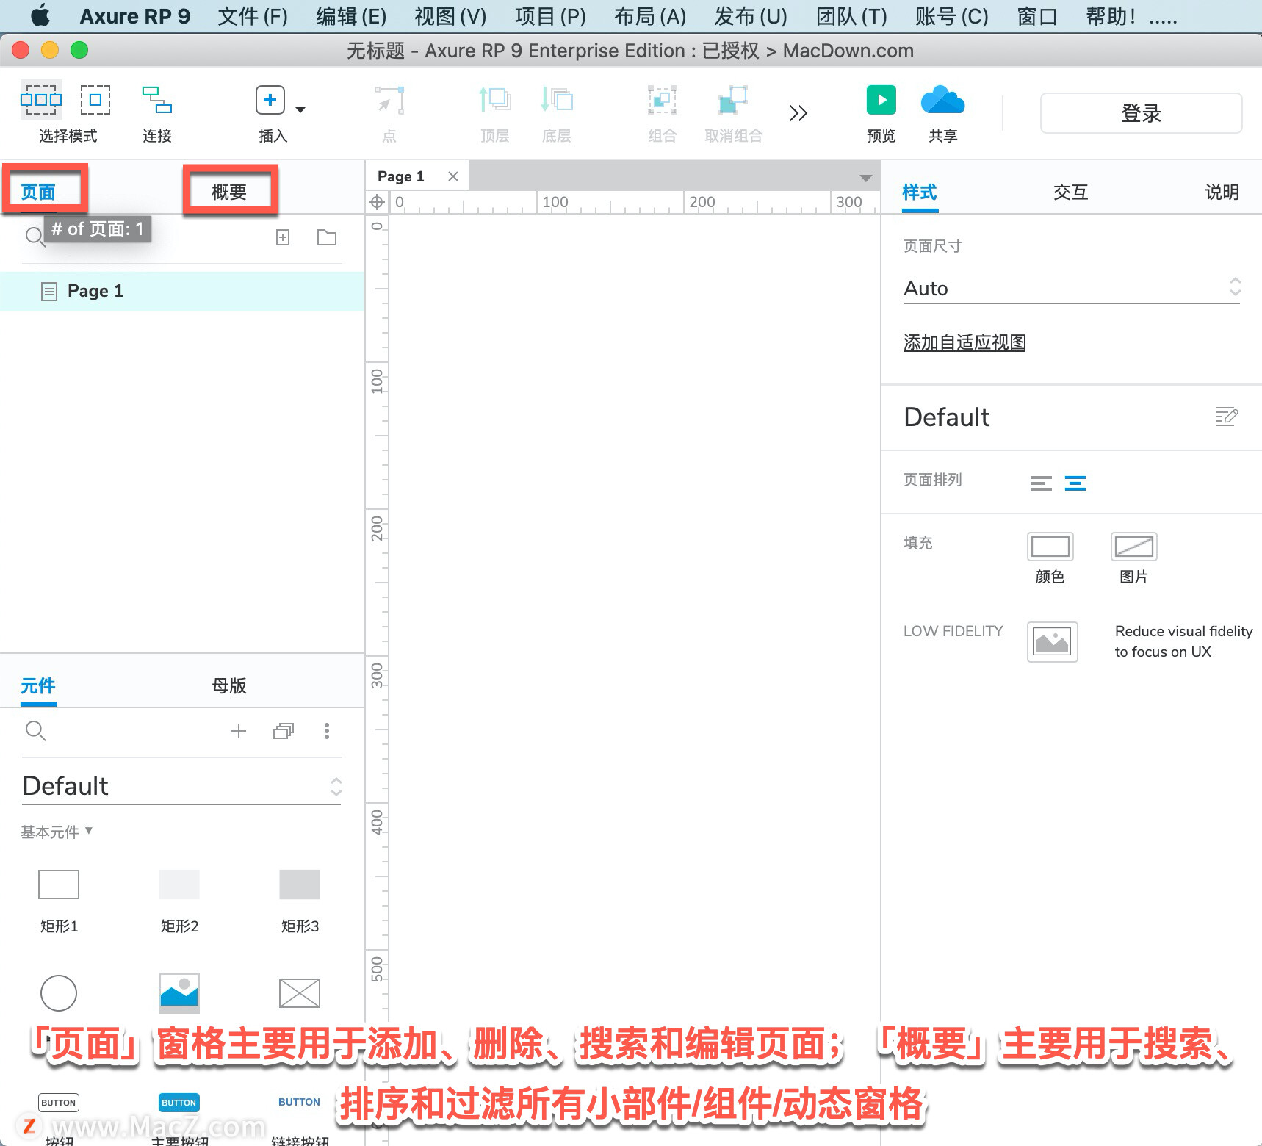Screen dimensions: 1262x1146
Task: Switch to the 样式 style tab
Action: [920, 192]
